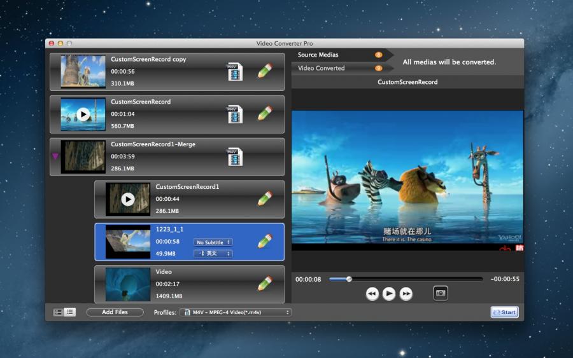This screenshot has width=573, height=358.
Task: Select the CustomScreenRecord1-Merge thumbnail
Action: coord(83,156)
